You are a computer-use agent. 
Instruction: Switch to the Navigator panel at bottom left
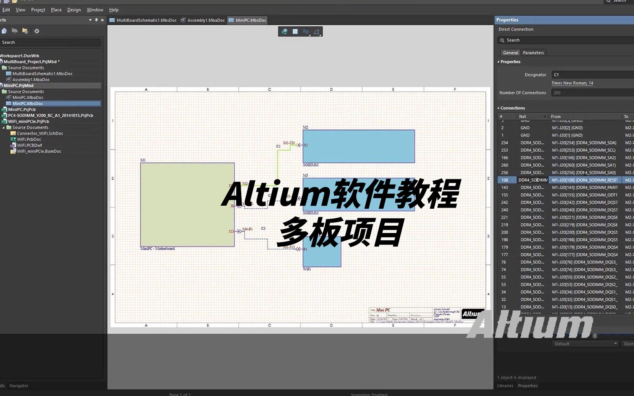(18, 386)
